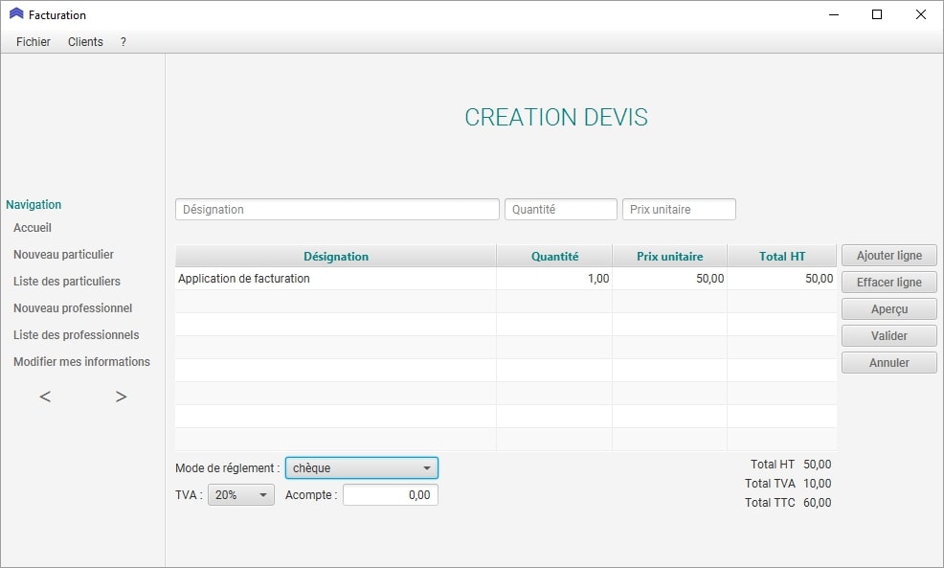Click into the Quantité input field
The height and width of the screenshot is (568, 944).
(560, 210)
